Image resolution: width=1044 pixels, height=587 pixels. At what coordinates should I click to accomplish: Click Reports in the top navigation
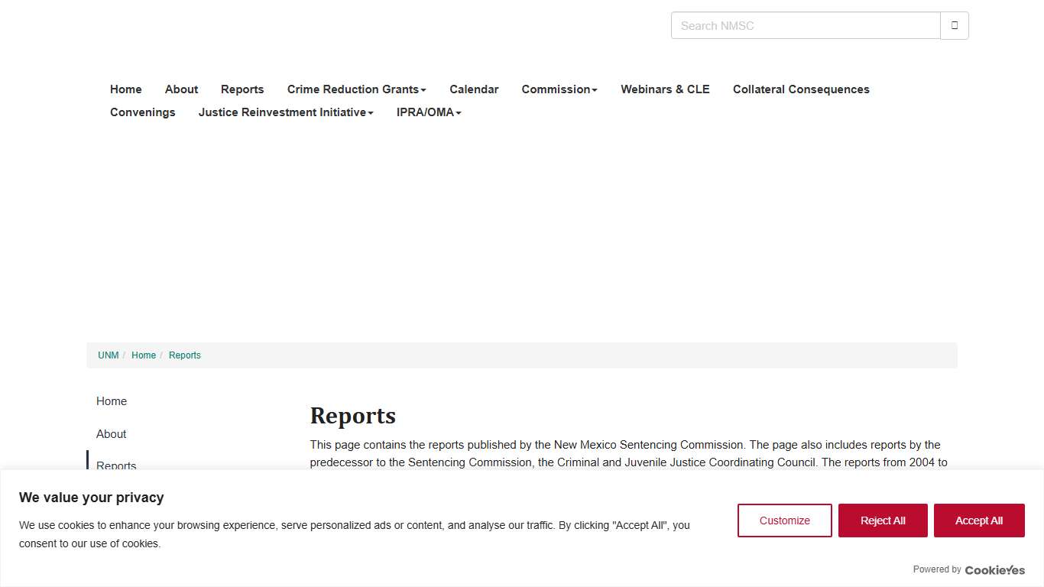point(242,89)
